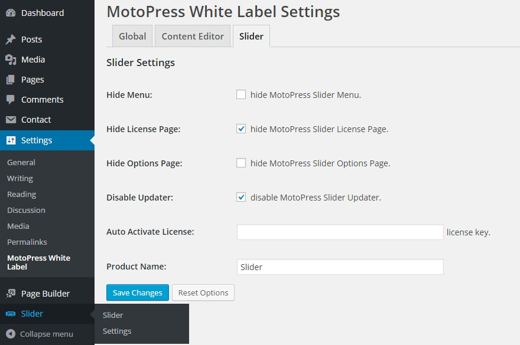Click the 'Slider Settings' heading
This screenshot has height=345, width=520.
pos(141,63)
